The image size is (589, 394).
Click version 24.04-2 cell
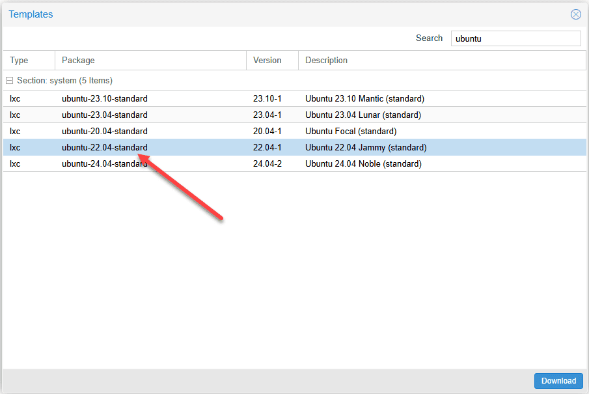pyautogui.click(x=267, y=163)
